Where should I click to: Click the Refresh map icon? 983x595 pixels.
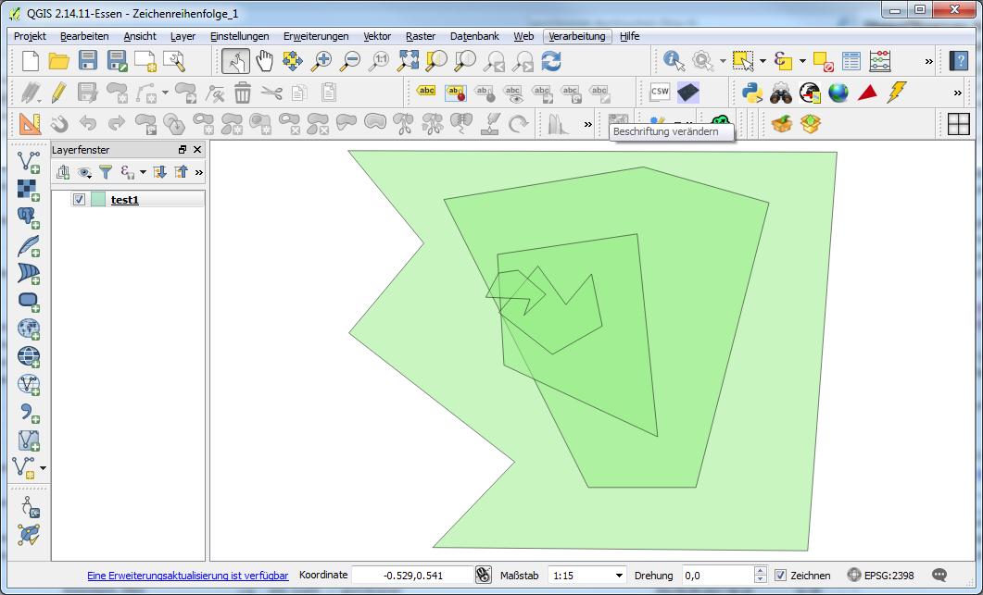click(x=551, y=61)
